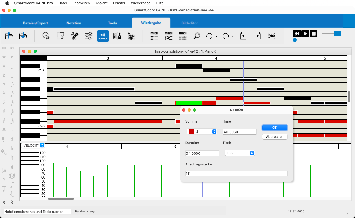Click the broadcast record icon
The image size is (355, 218).
point(271,36)
